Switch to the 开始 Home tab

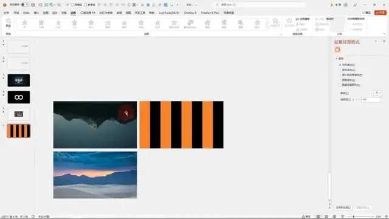pyautogui.click(x=16, y=13)
